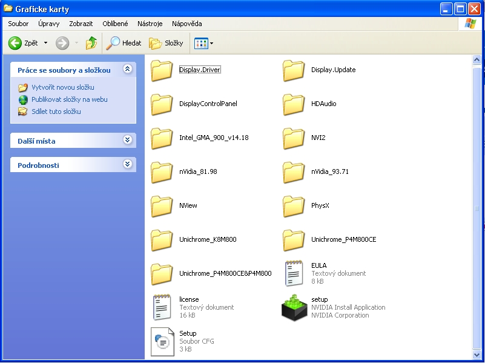Click the Vytvořit novou složku link
Viewport: 485px width, 363px height.
click(62, 87)
